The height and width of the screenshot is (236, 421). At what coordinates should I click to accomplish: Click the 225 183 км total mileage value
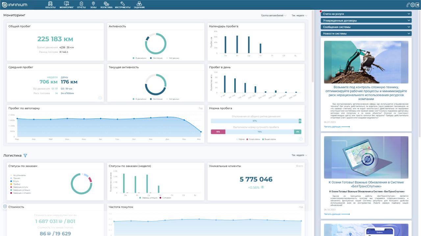pyautogui.click(x=55, y=39)
